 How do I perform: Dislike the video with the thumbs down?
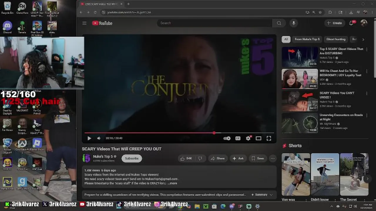point(200,158)
